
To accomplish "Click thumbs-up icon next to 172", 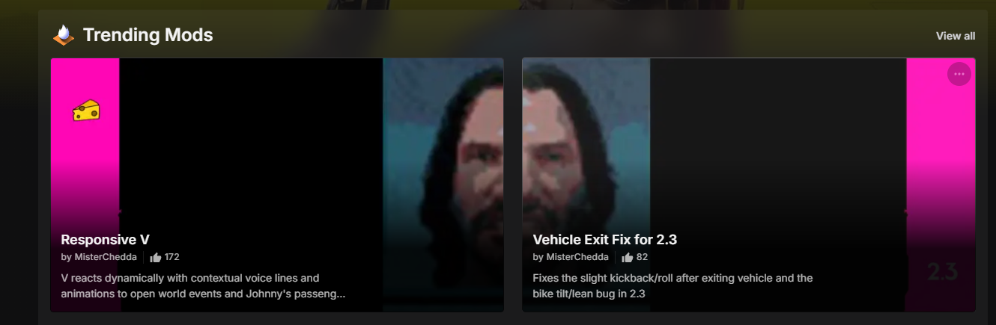I will tap(156, 257).
